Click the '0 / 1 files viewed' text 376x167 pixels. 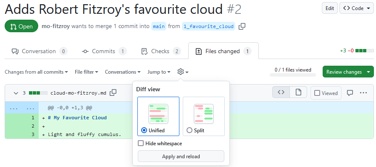tap(293, 70)
